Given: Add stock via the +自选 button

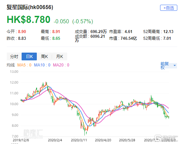Looking at the screenshot, I should (x=169, y=8).
